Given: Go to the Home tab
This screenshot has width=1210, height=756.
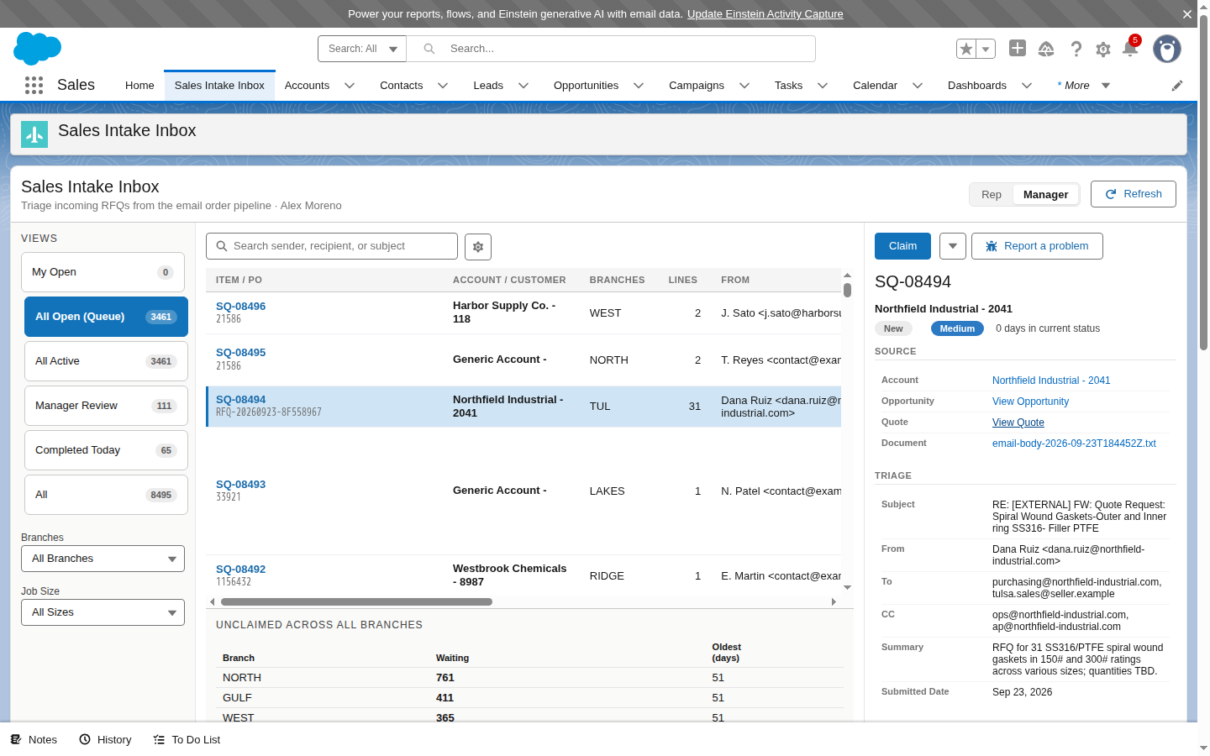Looking at the screenshot, I should [x=139, y=86].
